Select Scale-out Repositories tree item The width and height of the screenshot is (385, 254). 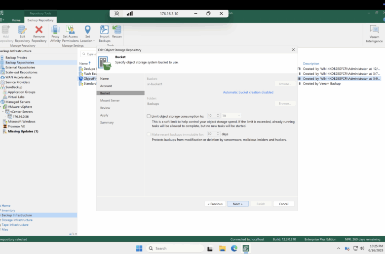coord(21,72)
